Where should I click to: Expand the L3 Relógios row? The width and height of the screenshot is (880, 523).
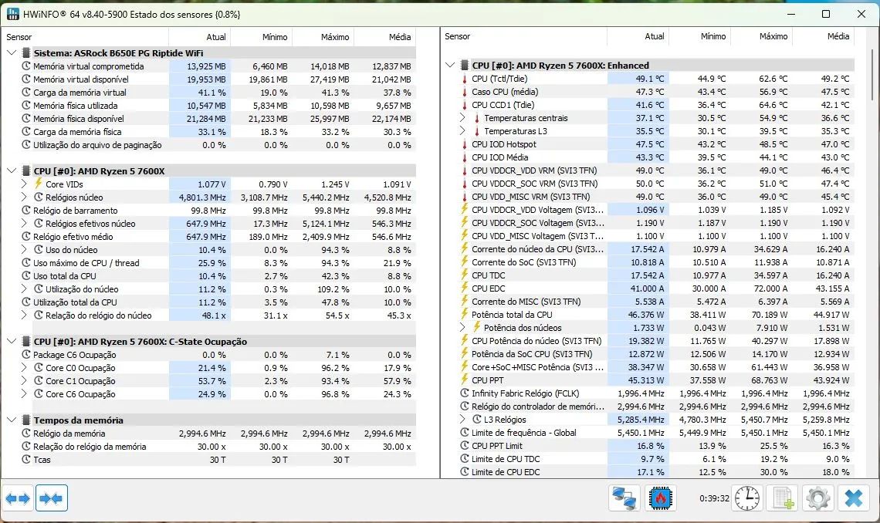[x=462, y=420]
